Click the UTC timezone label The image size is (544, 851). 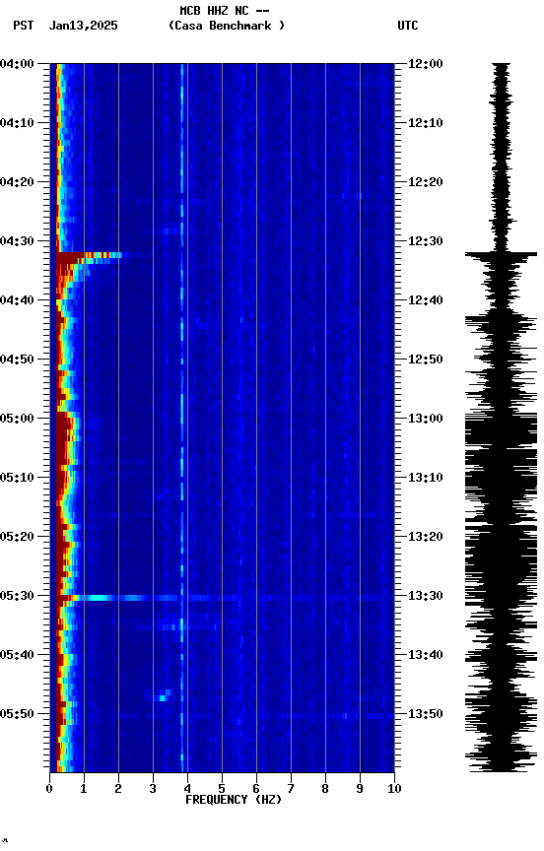(408, 26)
